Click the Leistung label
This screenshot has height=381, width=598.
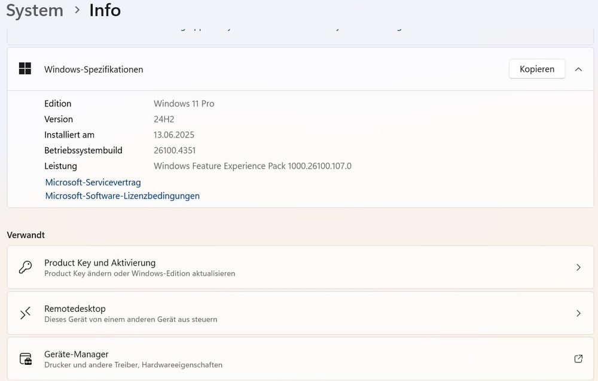click(x=60, y=166)
